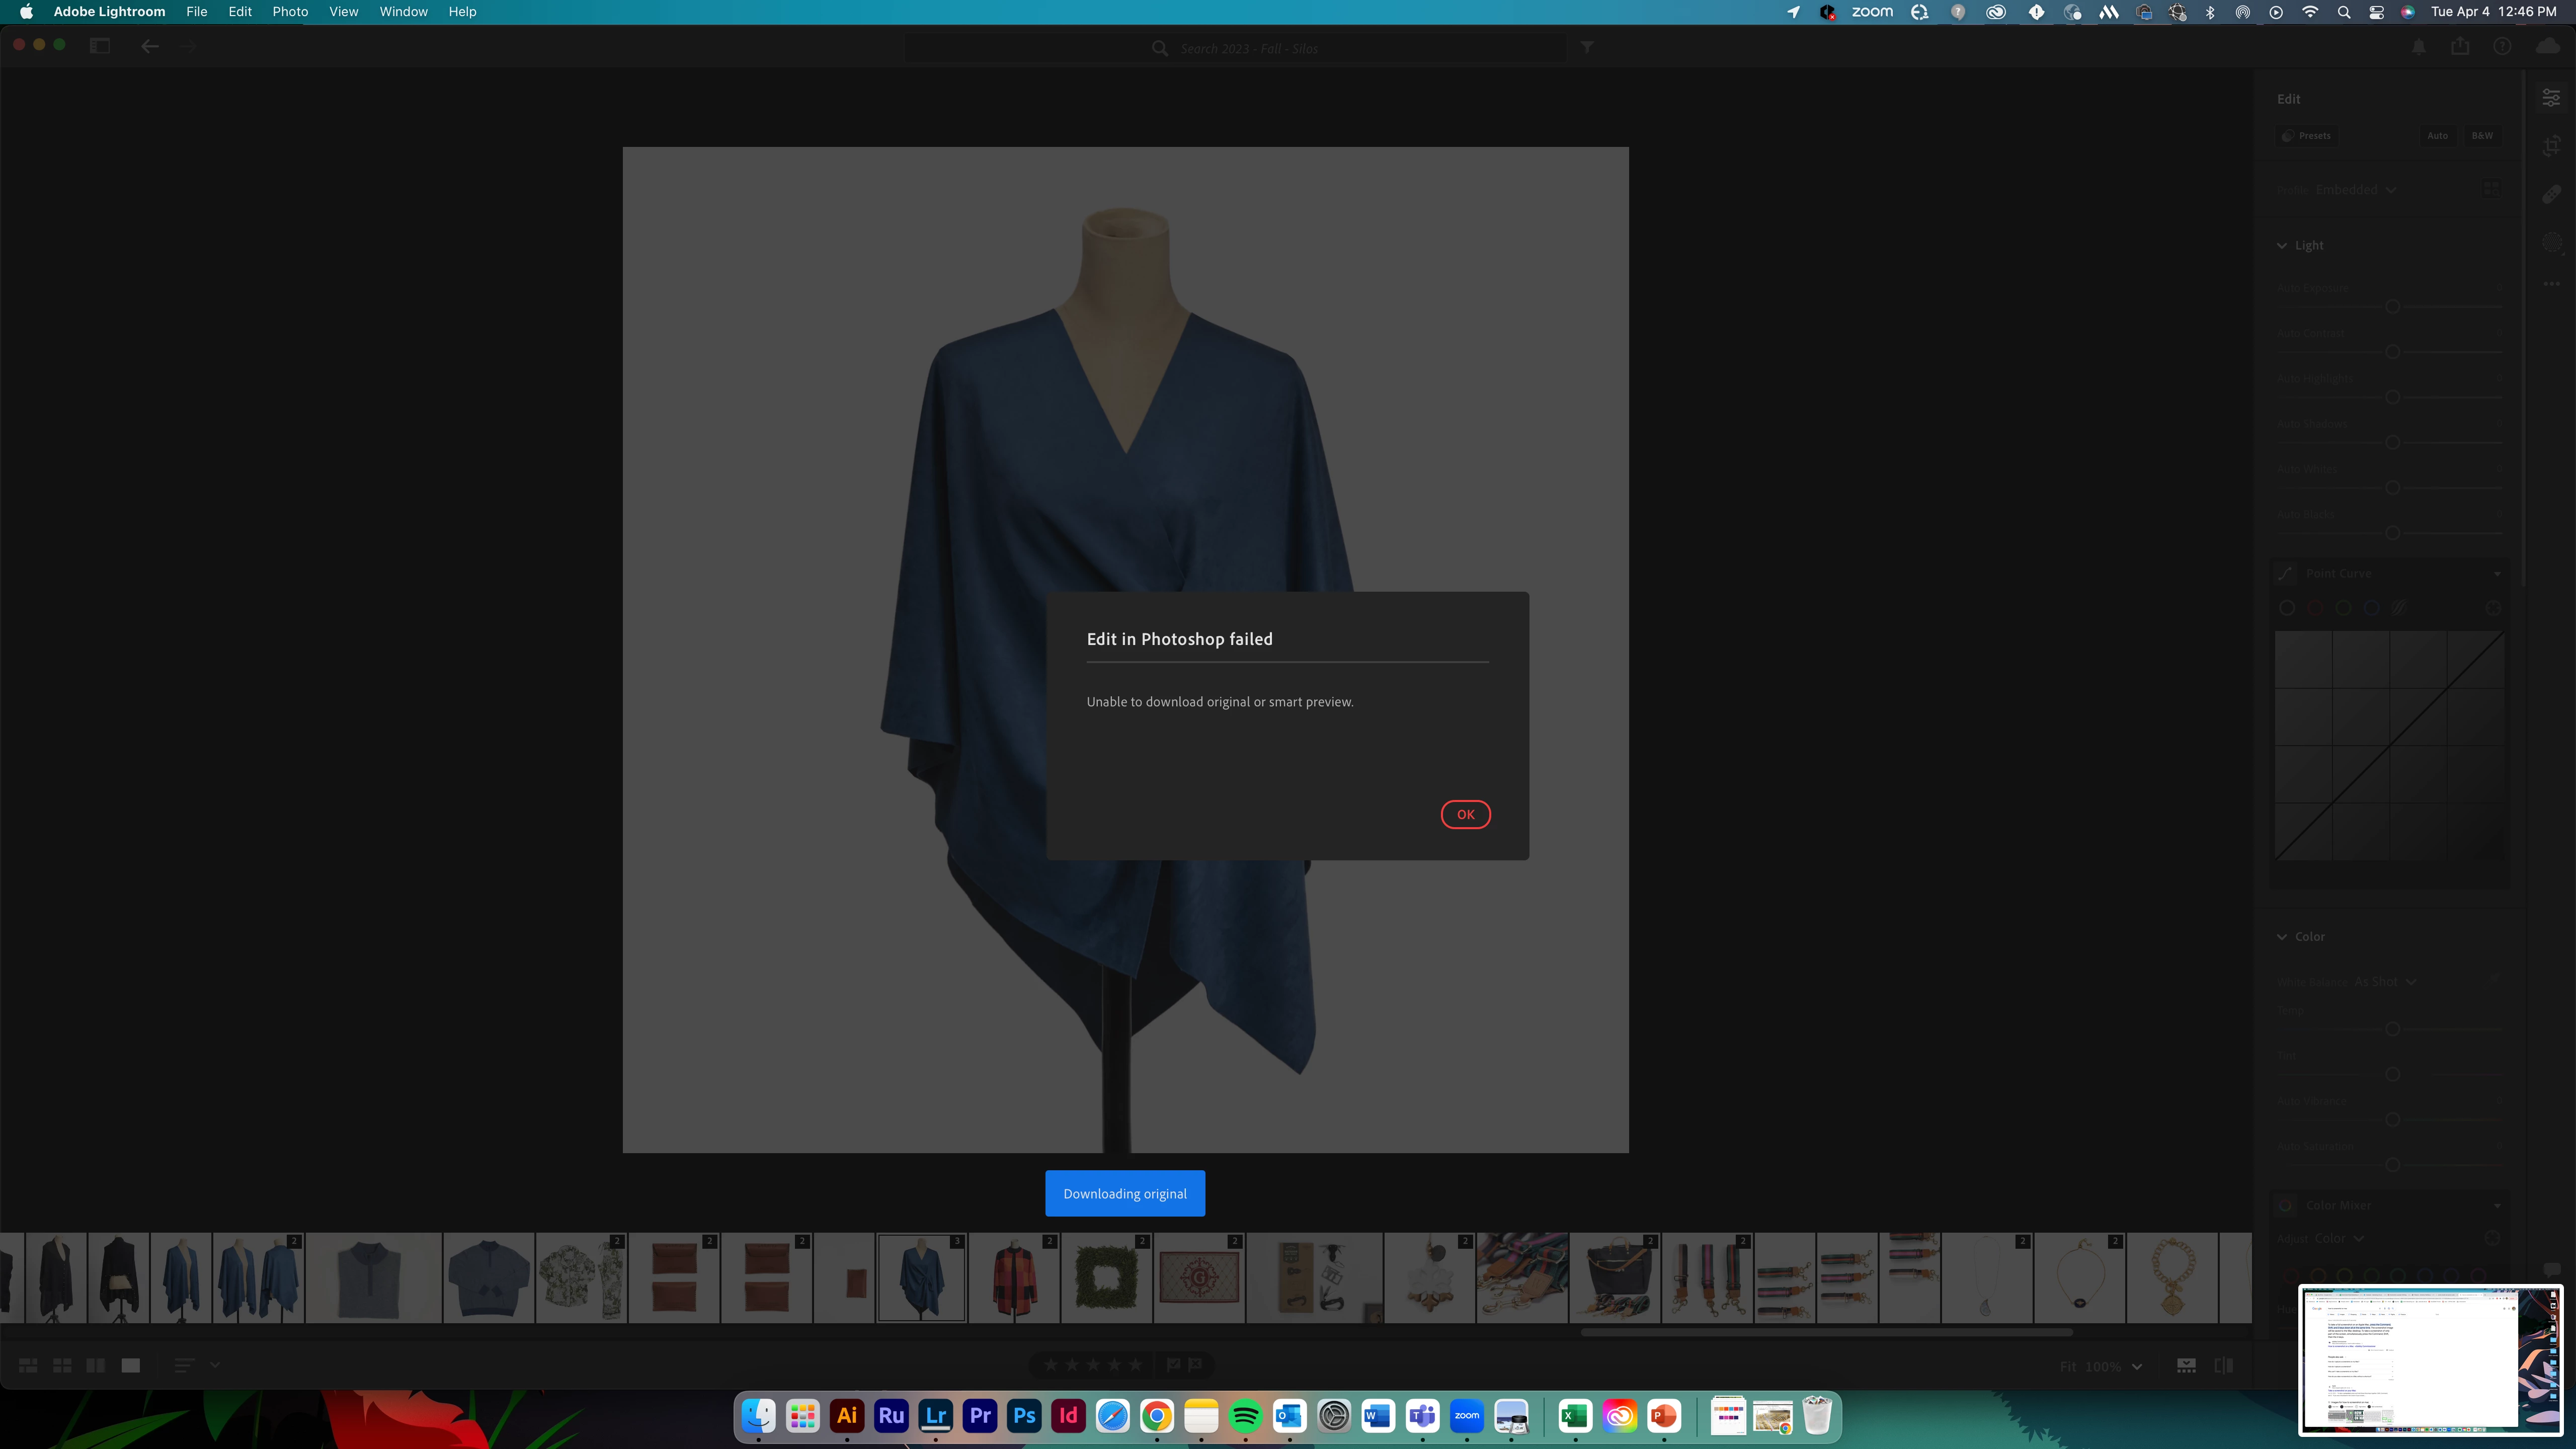This screenshot has height=1449, width=2576.
Task: Toggle show original before/after view icon
Action: tap(2224, 1365)
